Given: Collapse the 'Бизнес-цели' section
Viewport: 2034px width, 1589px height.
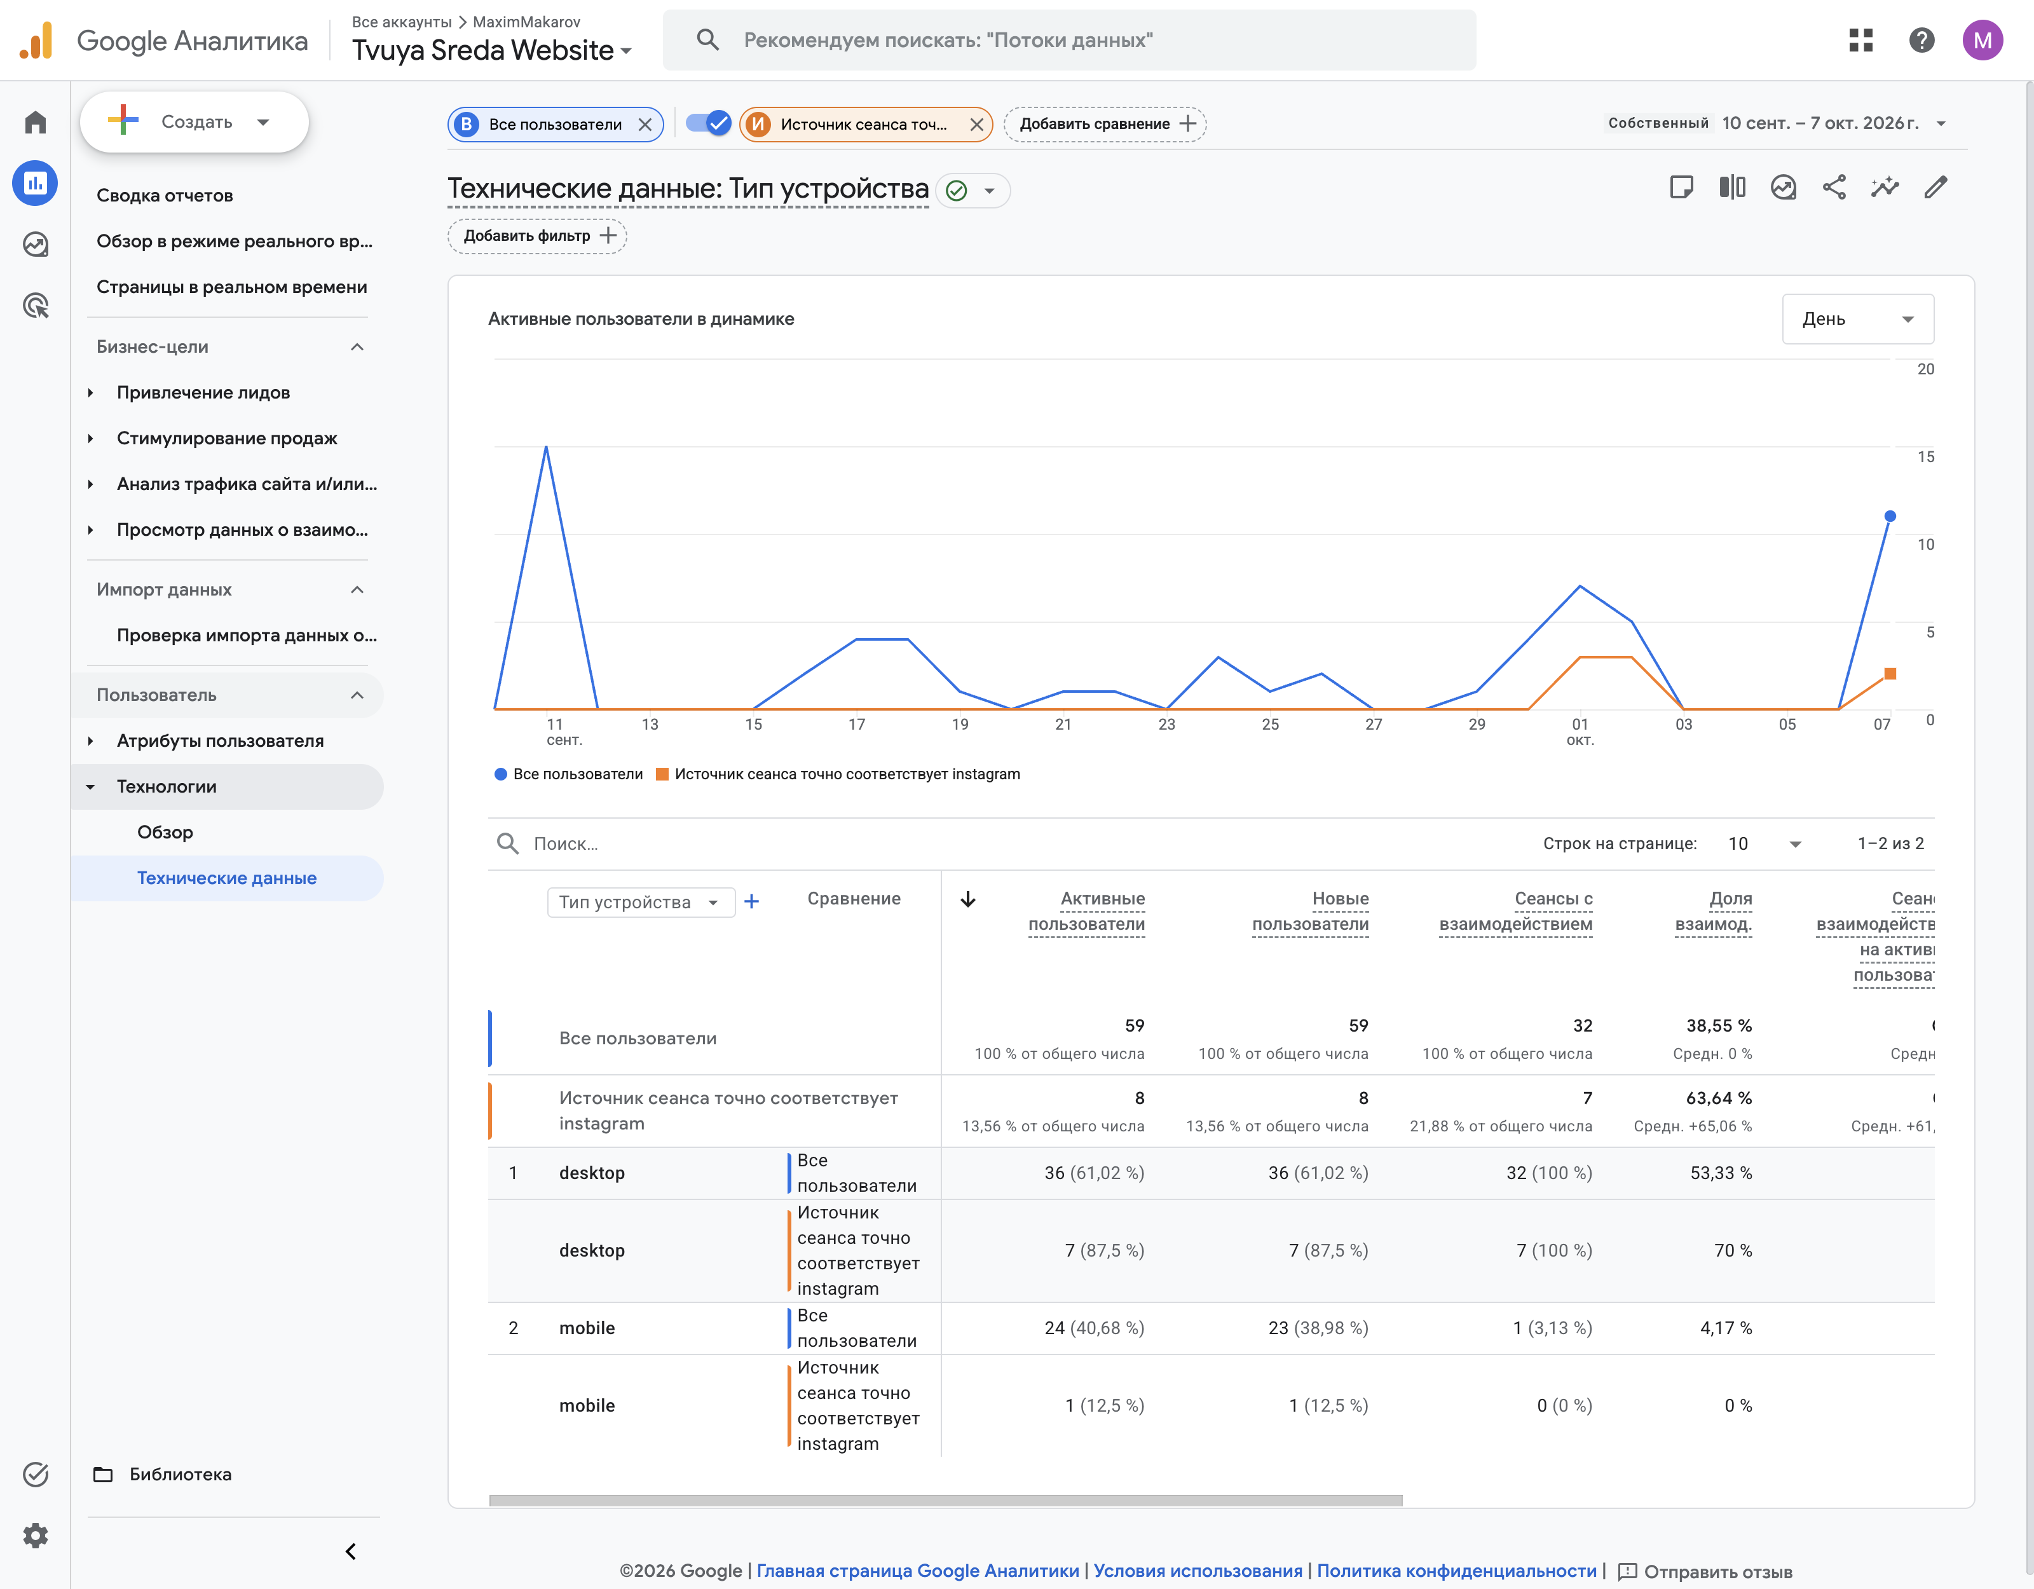Looking at the screenshot, I should (357, 346).
